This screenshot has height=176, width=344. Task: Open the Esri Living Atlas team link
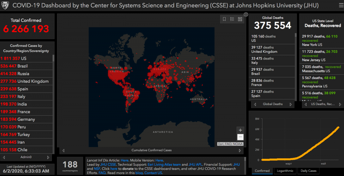tap(164, 165)
